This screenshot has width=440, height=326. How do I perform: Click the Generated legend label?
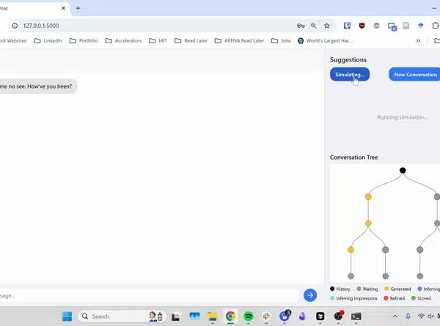click(400, 289)
